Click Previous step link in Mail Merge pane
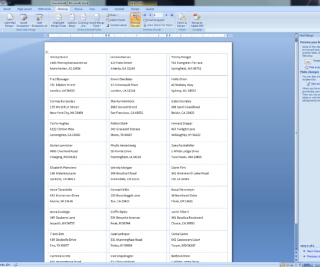The image size is (320, 267). (x=313, y=256)
